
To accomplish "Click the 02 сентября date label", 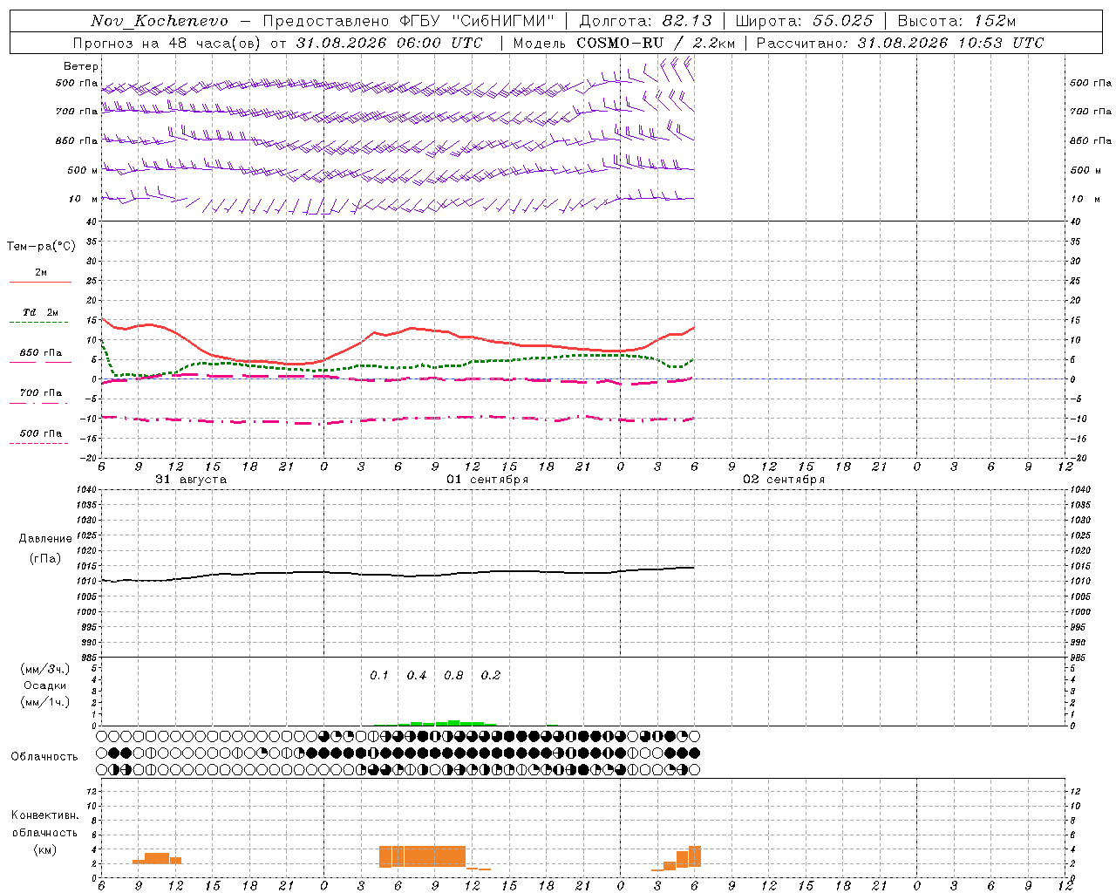I will point(784,480).
